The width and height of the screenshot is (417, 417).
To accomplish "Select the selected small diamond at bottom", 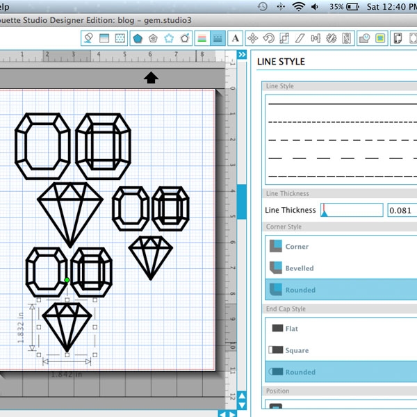I will 67,327.
